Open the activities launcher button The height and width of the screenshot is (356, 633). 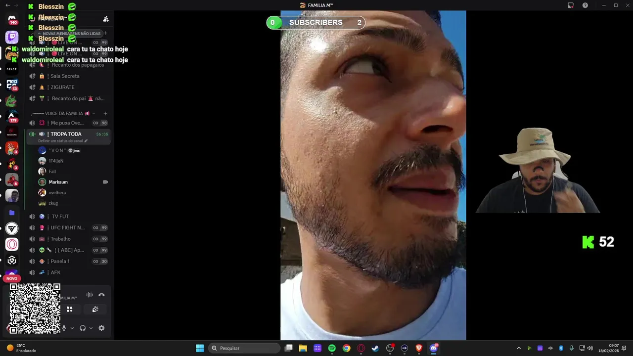[70, 309]
